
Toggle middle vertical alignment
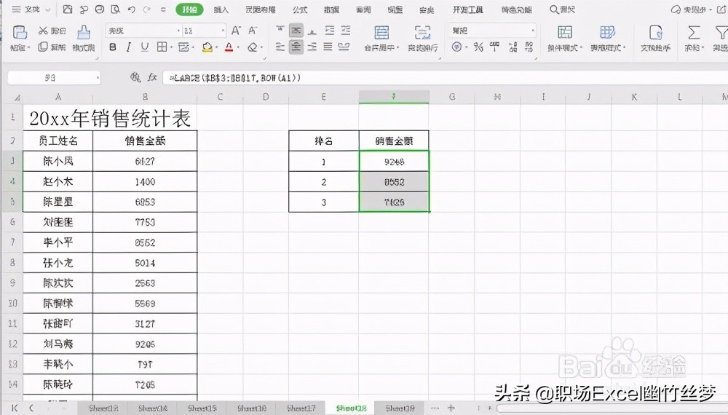tap(296, 31)
